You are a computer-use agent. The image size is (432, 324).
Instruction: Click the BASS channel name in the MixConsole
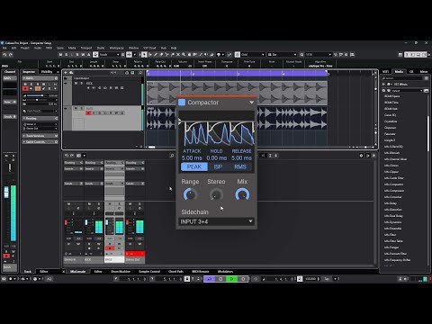point(114,259)
